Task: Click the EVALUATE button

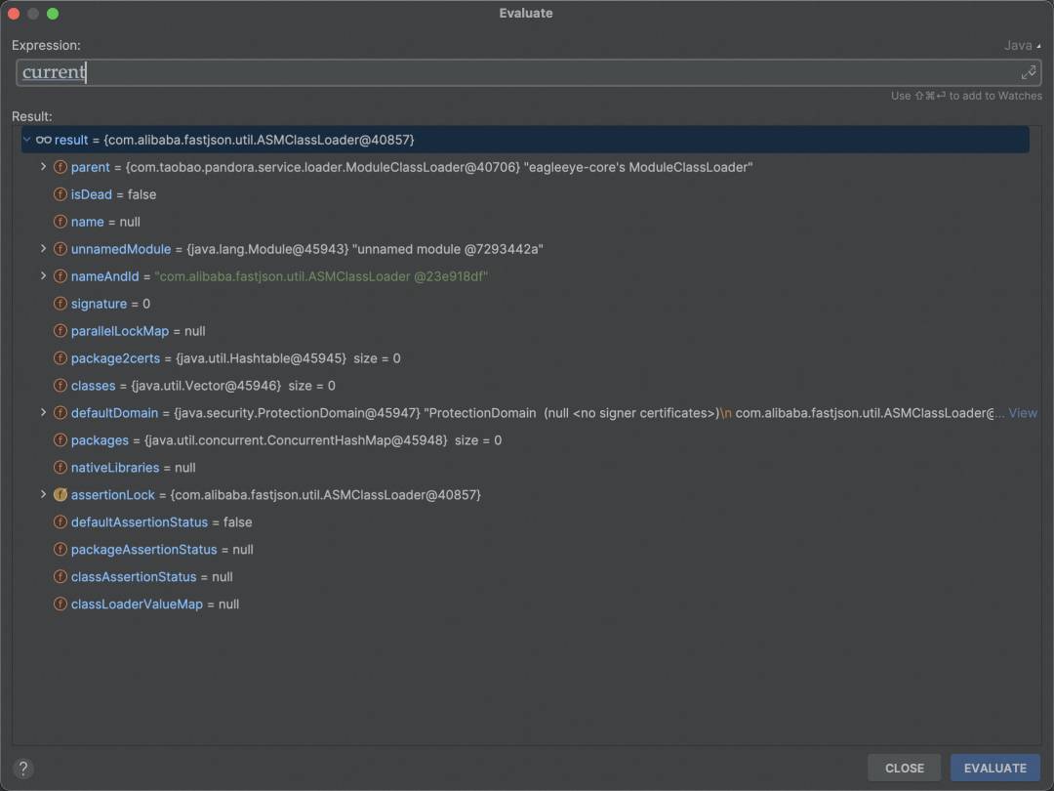Action: pos(994,769)
